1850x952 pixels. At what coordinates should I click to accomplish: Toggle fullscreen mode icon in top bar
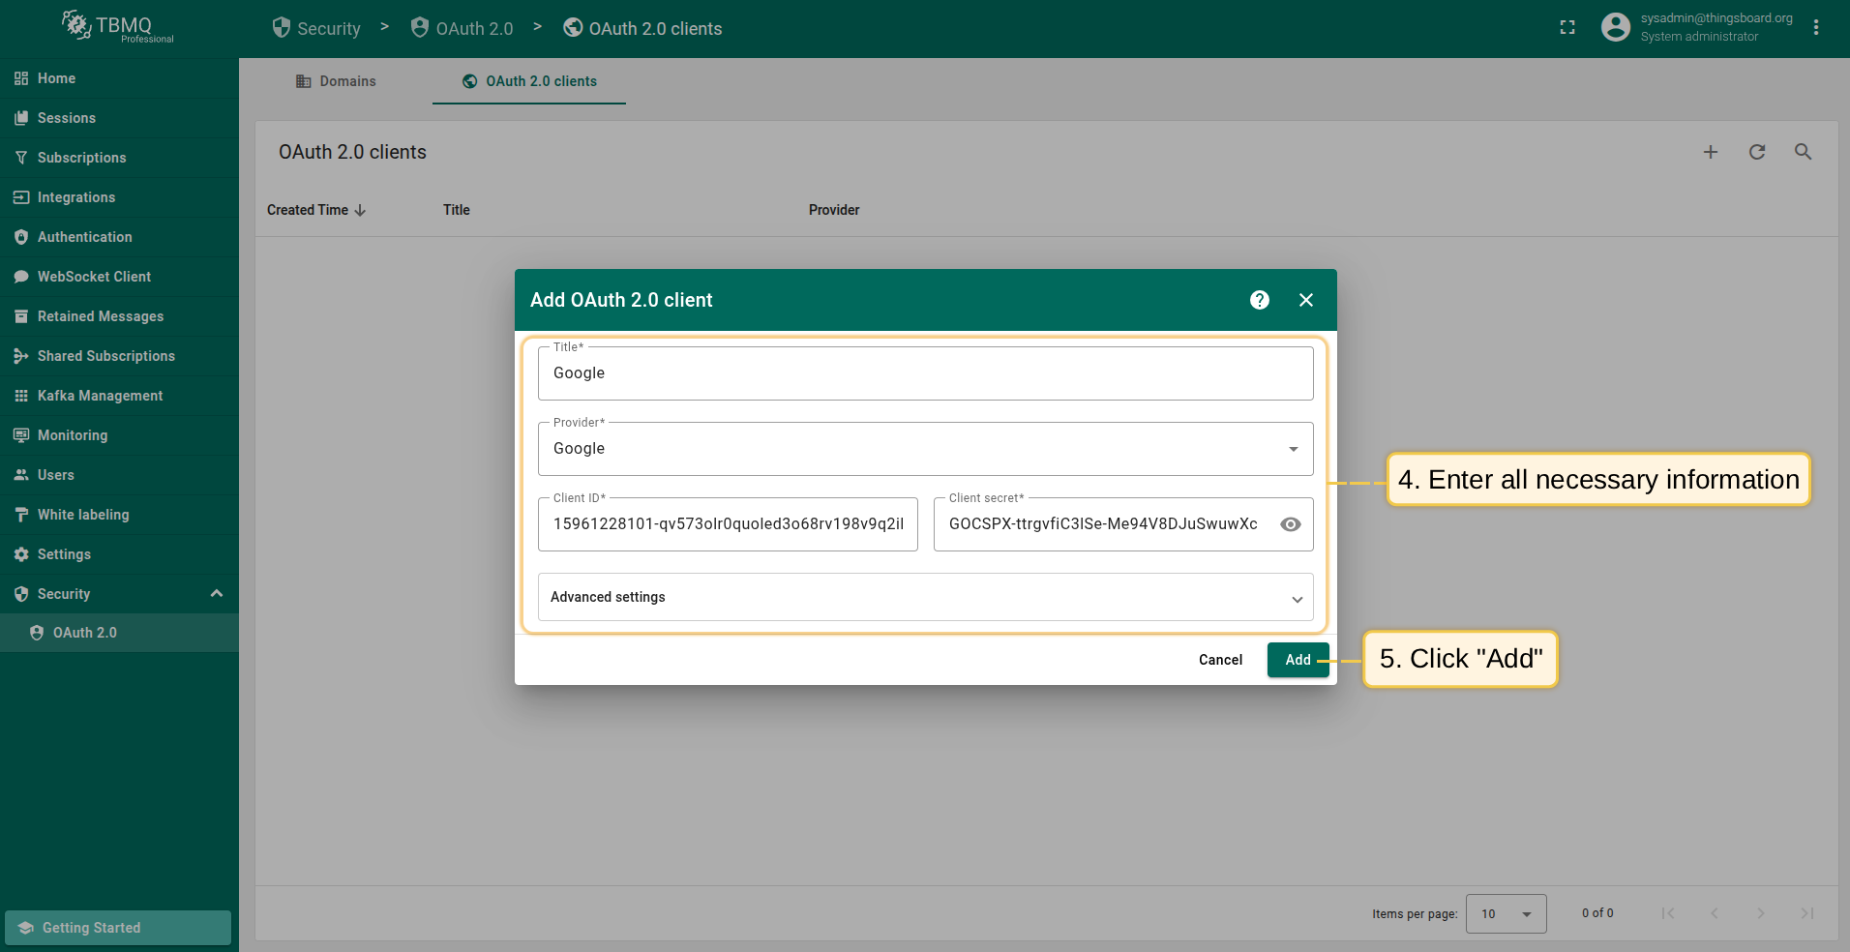1567,28
